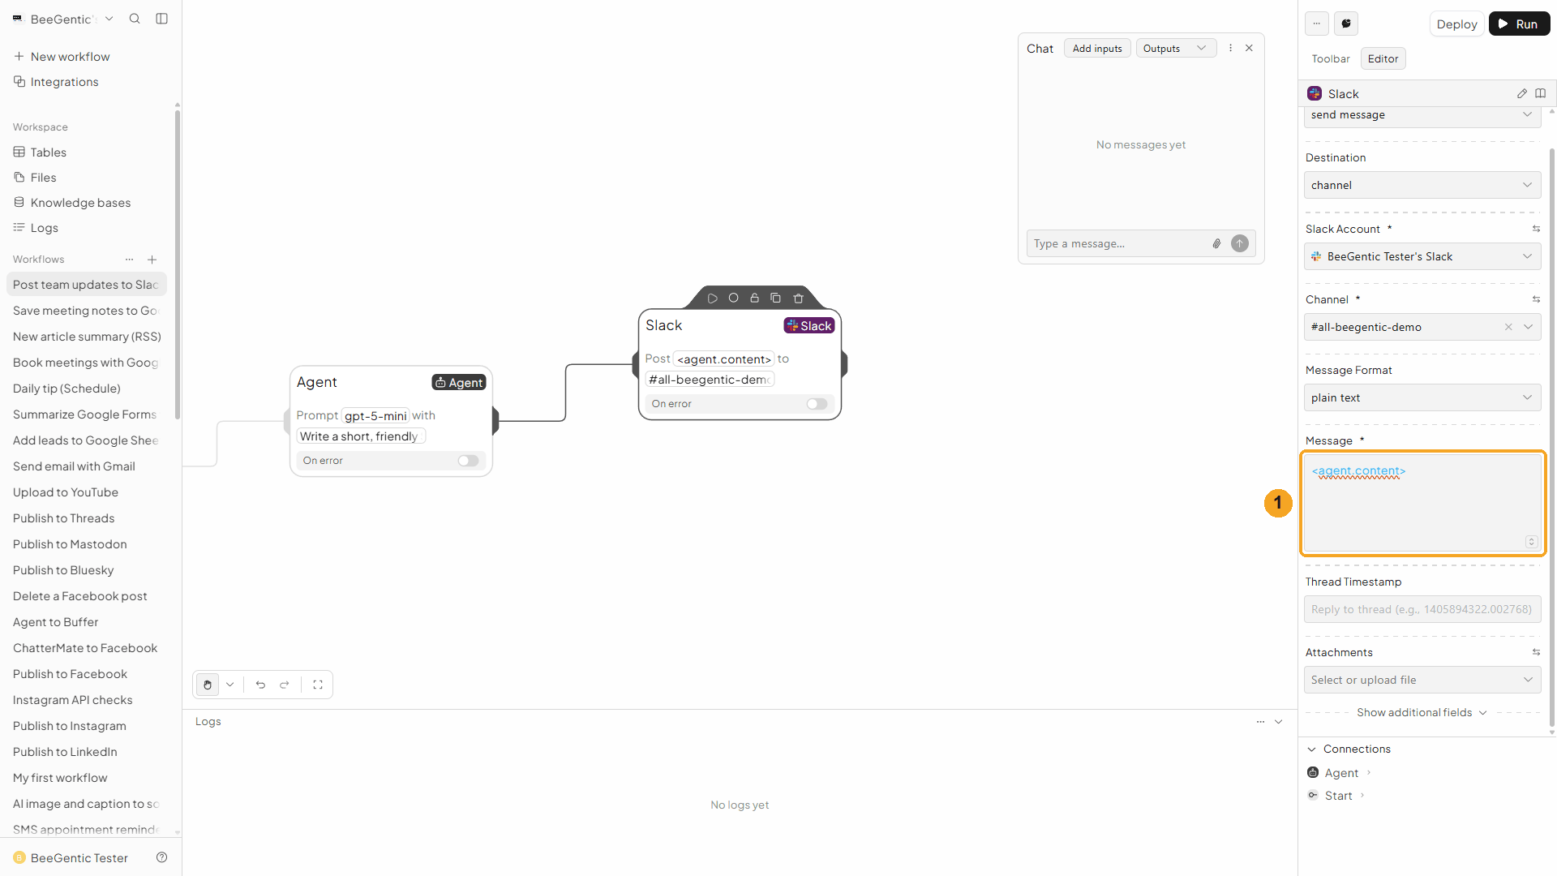The width and height of the screenshot is (1557, 876).
Task: Run the Slack node with the play icon
Action: [712, 298]
